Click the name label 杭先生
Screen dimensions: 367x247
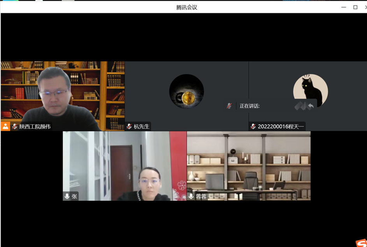142,127
